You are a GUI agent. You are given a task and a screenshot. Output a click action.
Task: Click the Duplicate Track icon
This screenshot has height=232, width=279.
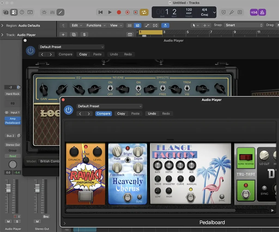click(74, 35)
